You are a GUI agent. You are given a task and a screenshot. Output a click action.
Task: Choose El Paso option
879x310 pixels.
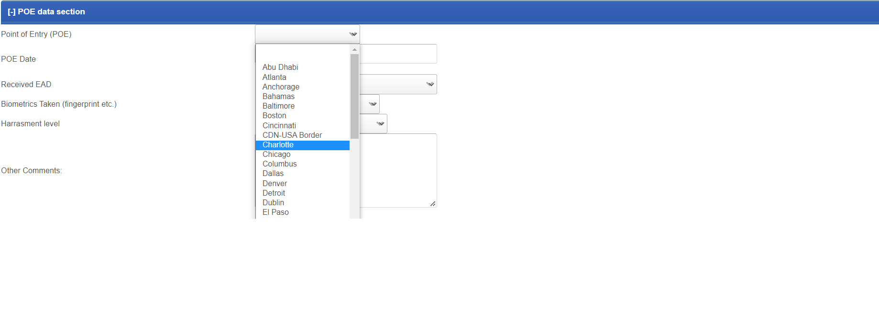coord(303,212)
